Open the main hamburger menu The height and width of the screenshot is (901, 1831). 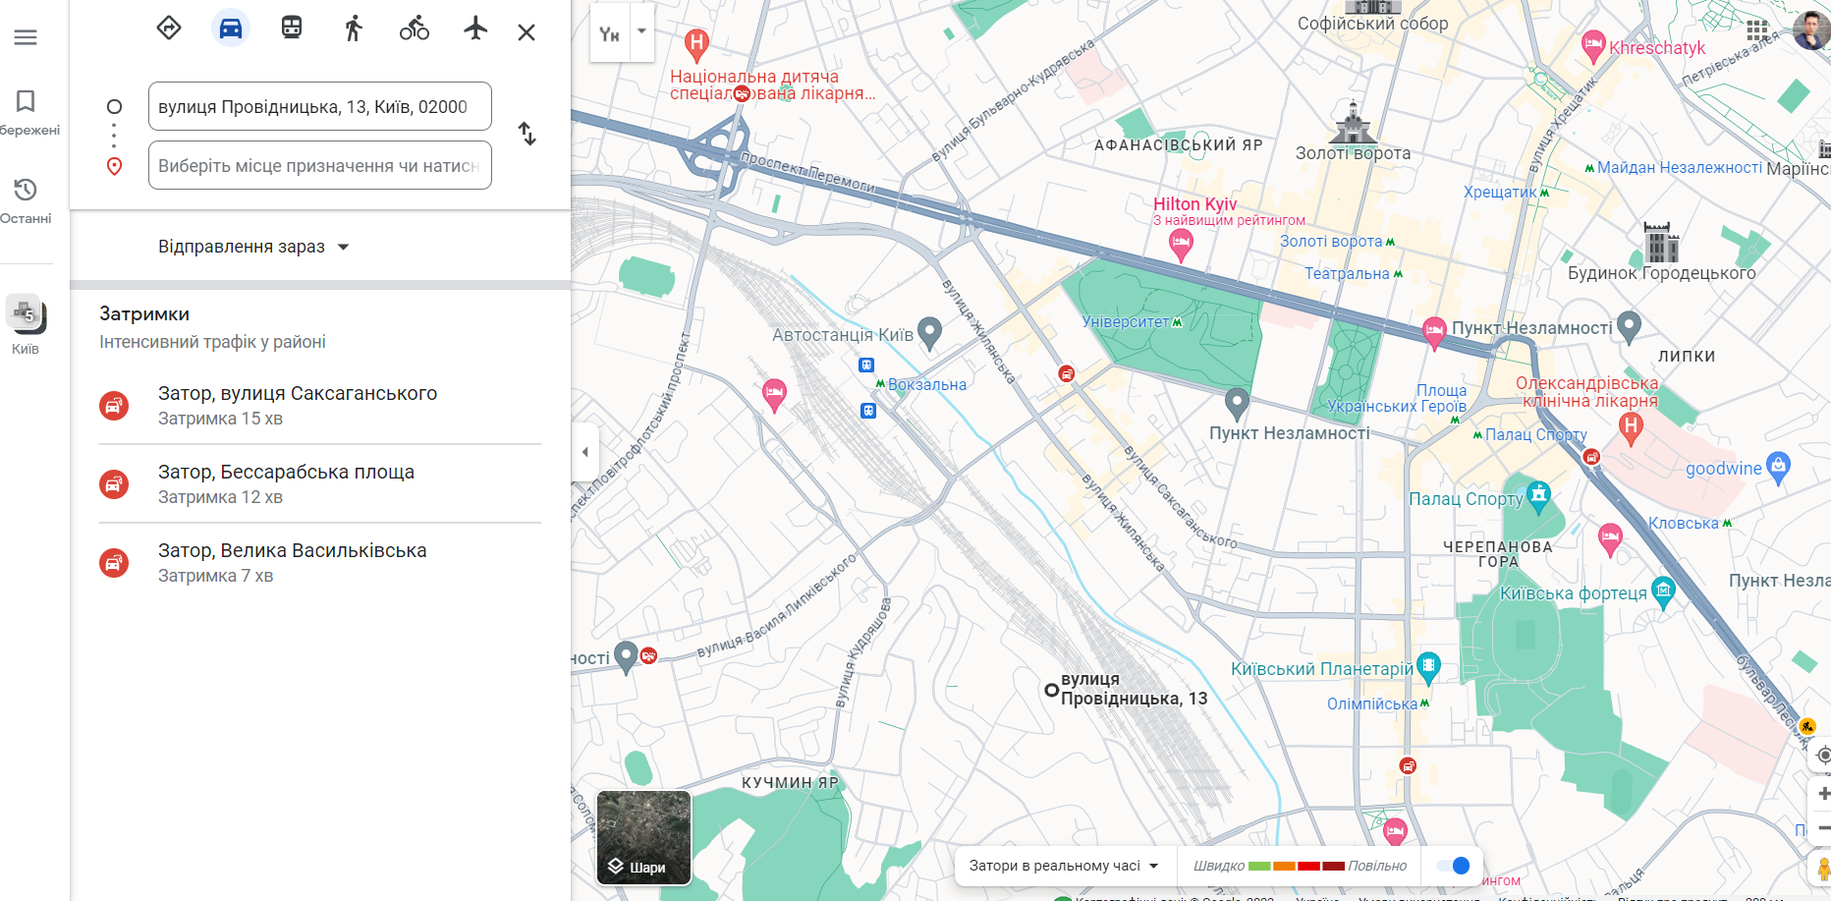point(26,37)
